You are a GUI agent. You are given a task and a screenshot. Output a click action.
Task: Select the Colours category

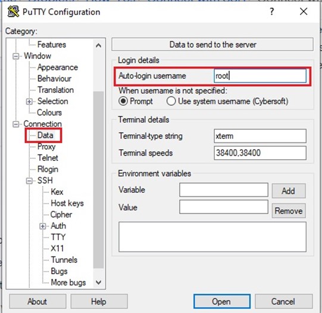tap(49, 113)
